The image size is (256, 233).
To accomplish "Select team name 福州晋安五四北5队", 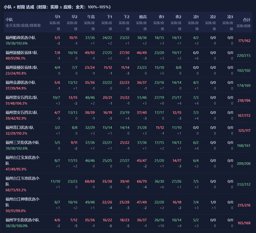I will 22,112.
